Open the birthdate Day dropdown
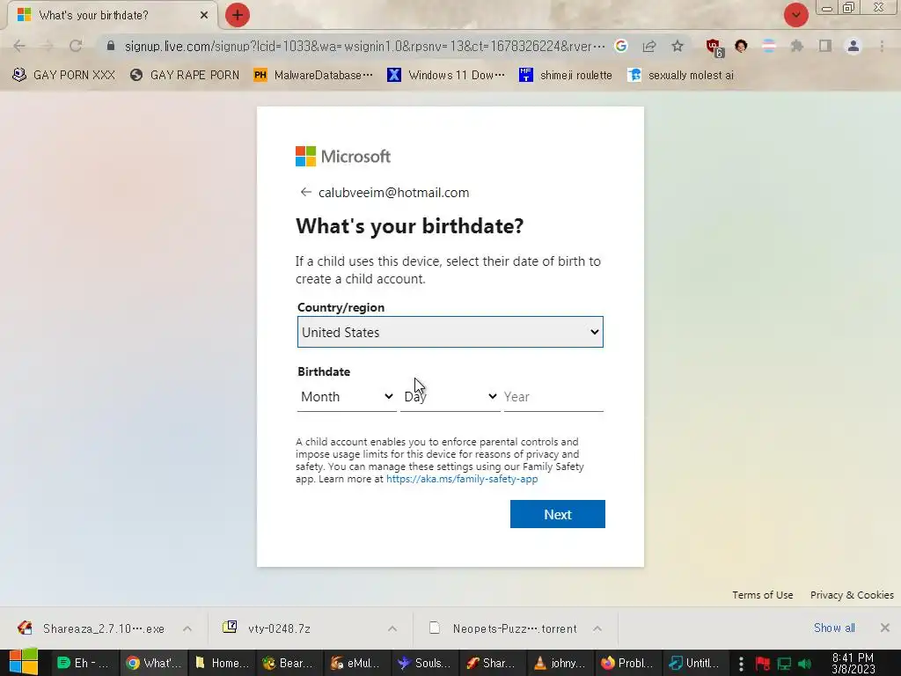Viewport: 901px width, 676px height. [x=450, y=397]
